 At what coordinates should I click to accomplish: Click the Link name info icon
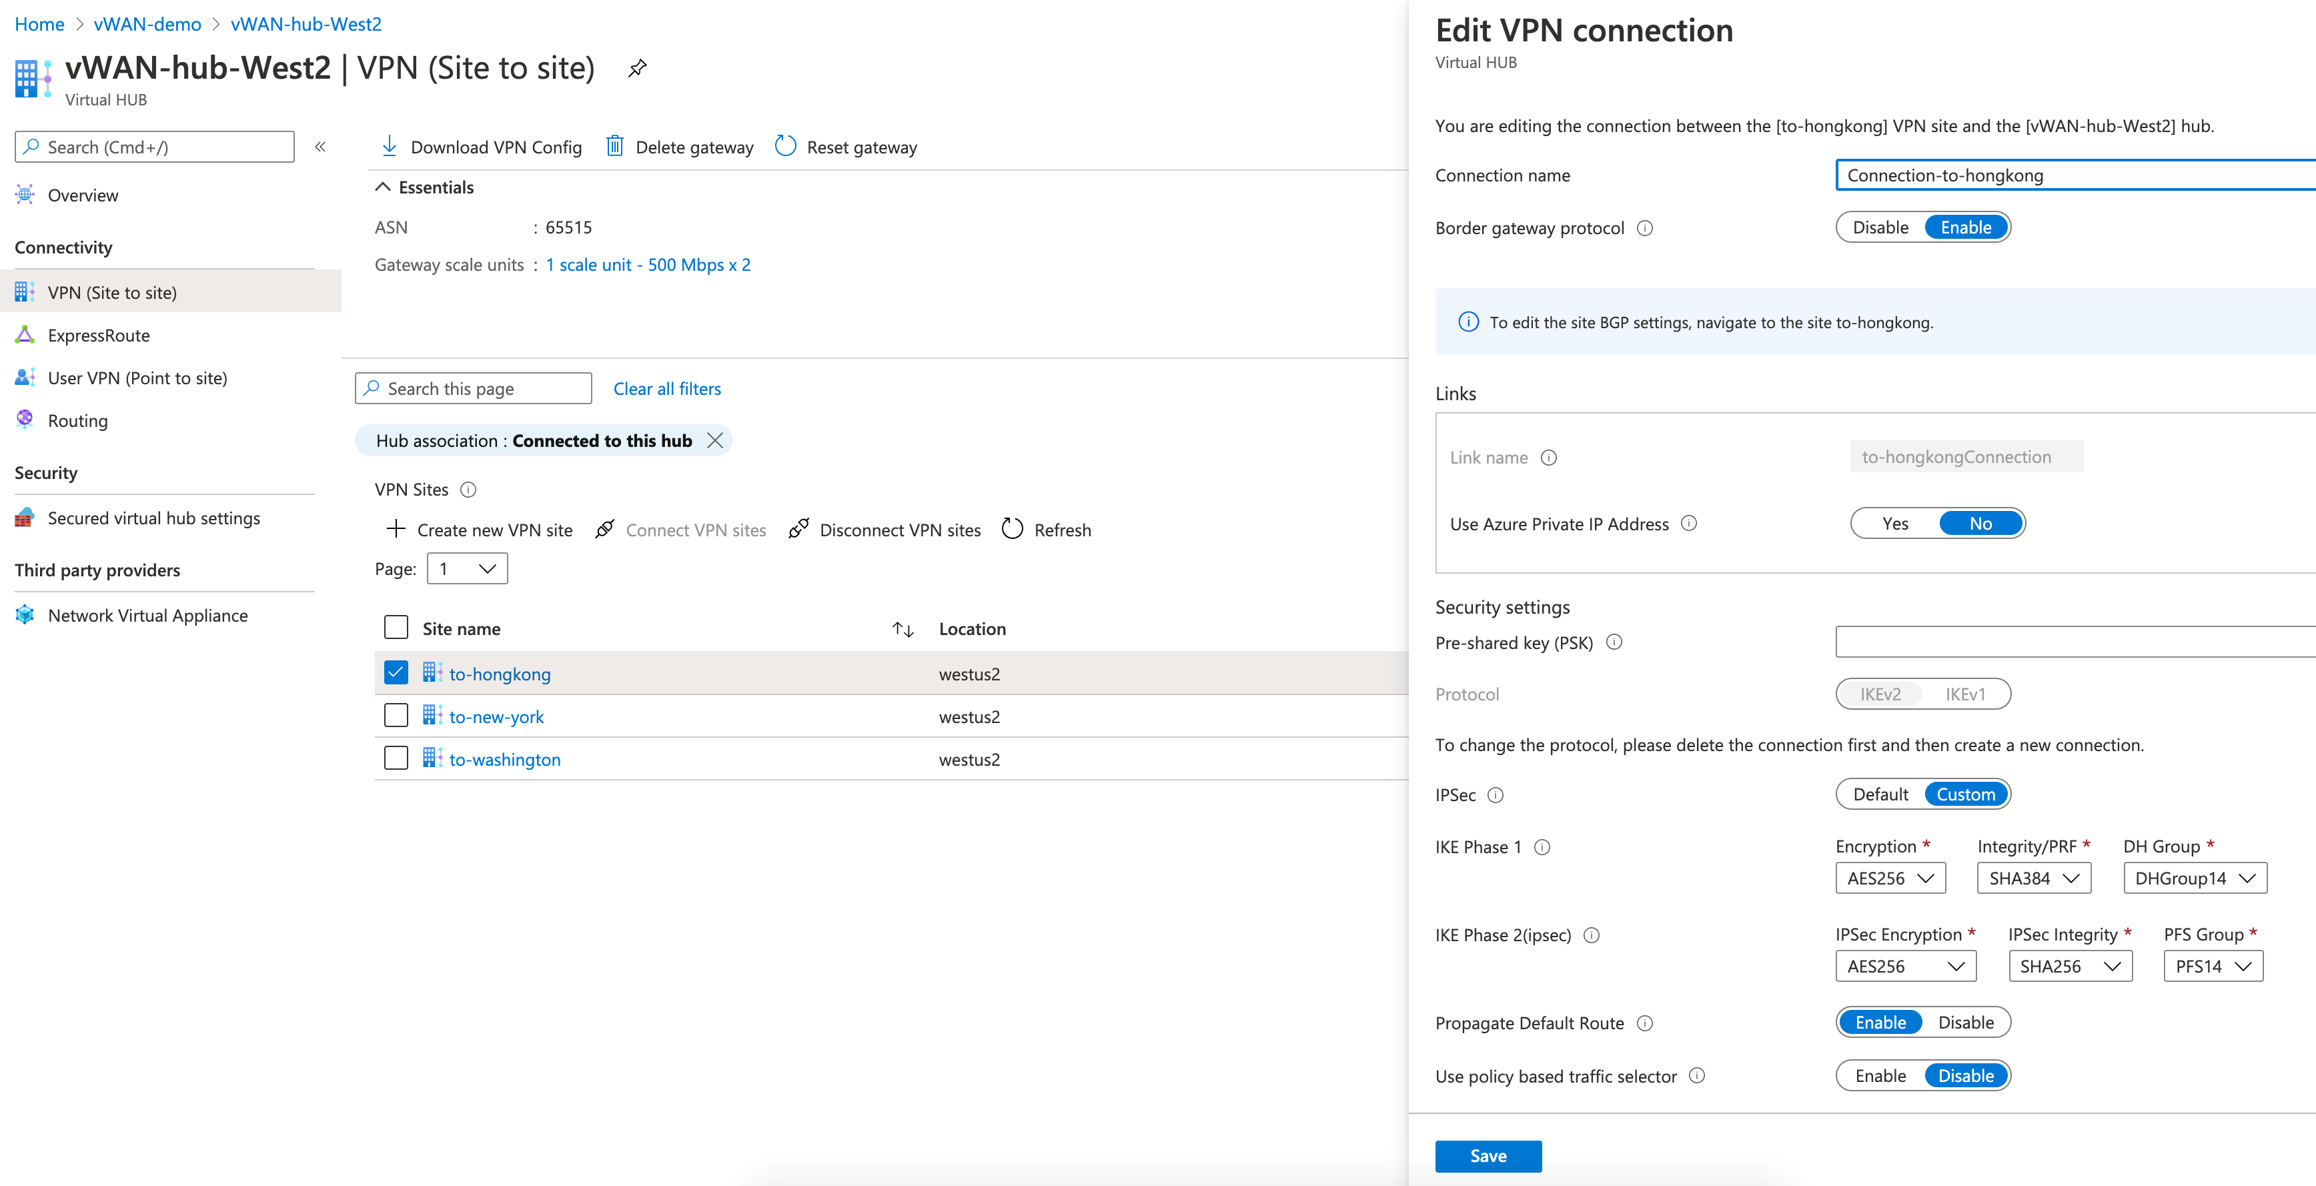click(1549, 458)
